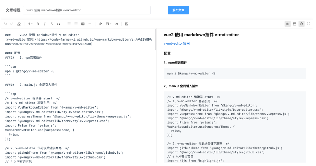Clear content with the eraser icon
This screenshot has width=316, height=166.
click(x=19, y=24)
